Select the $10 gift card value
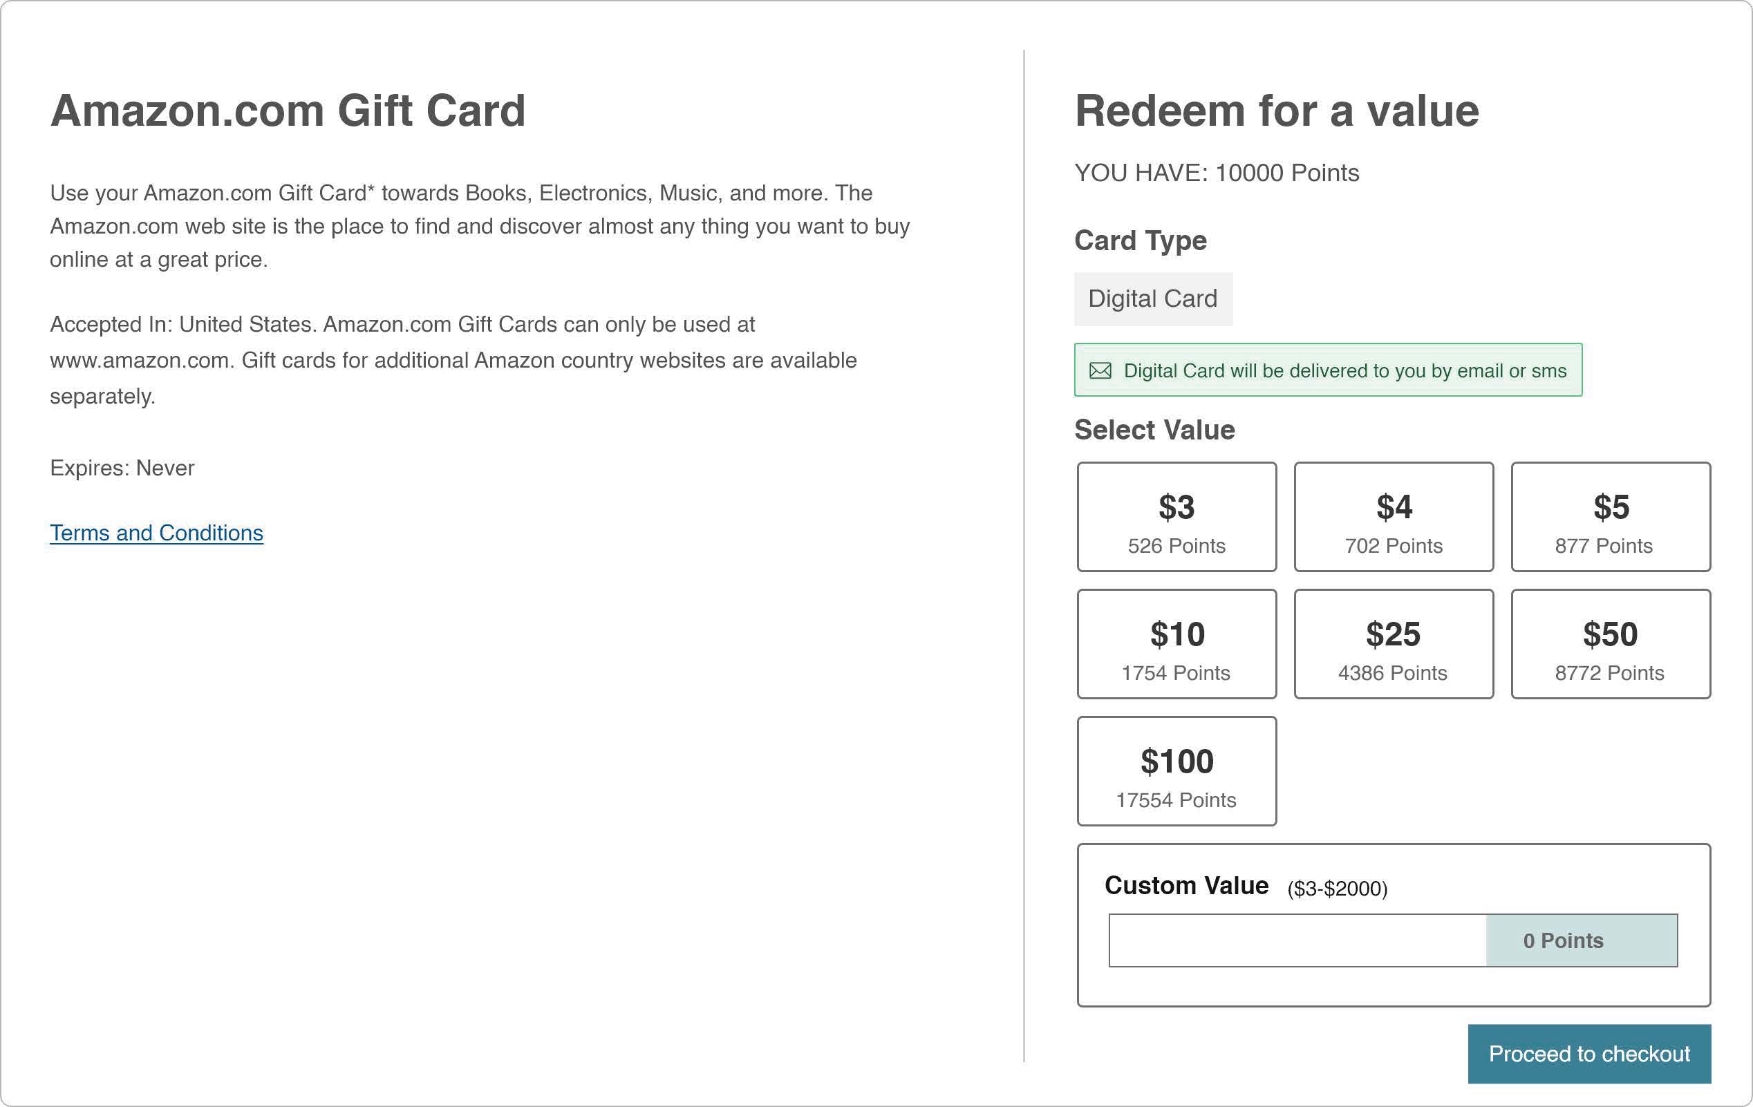1753x1107 pixels. 1175,645
